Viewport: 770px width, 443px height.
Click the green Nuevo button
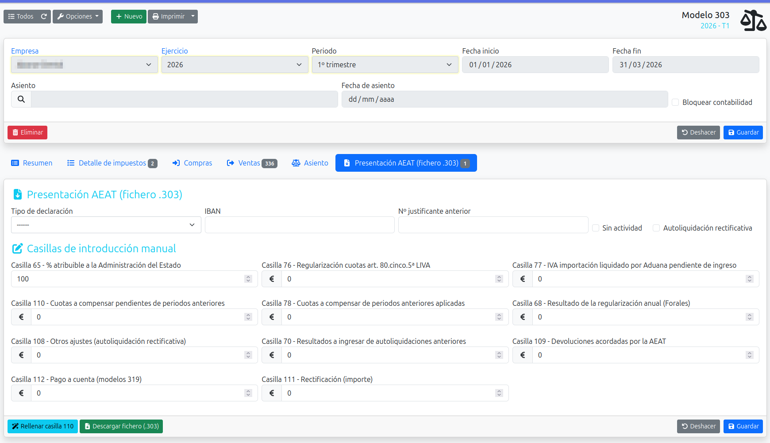pyautogui.click(x=129, y=16)
